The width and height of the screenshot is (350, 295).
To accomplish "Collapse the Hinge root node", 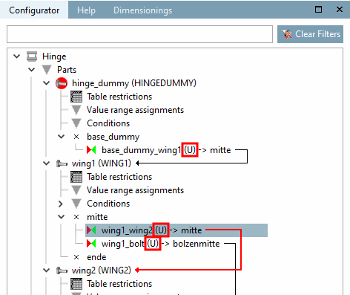I will pyautogui.click(x=17, y=56).
